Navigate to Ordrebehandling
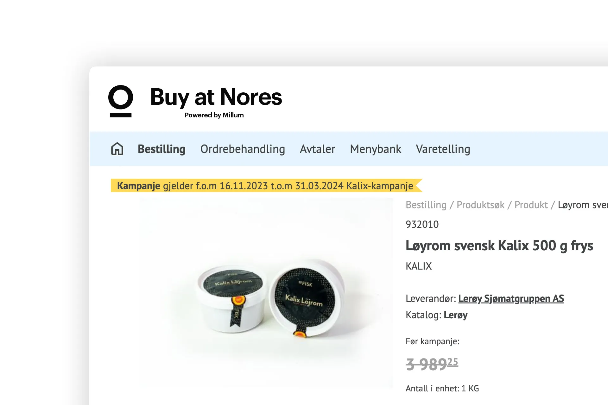Screen dimensions: 608x405 coord(243,149)
